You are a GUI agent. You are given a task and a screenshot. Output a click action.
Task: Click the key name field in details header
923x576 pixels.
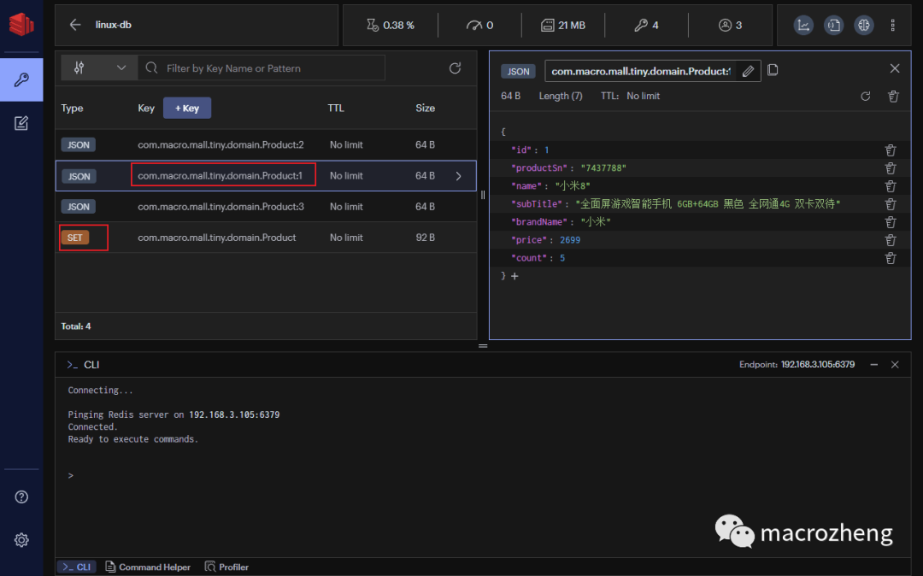tap(640, 71)
